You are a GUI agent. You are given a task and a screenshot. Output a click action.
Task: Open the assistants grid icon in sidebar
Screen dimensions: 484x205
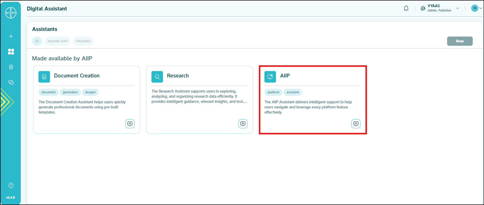(x=11, y=52)
